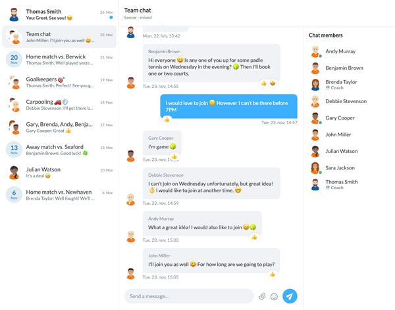The height and width of the screenshot is (310, 395).
Task: Click thumbs-up reaction under the blue message
Action: (x=167, y=120)
